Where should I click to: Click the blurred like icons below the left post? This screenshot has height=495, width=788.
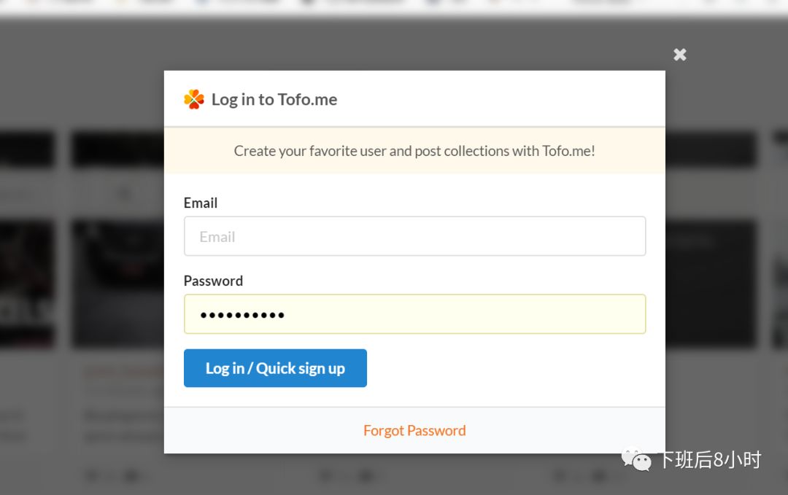(x=117, y=476)
